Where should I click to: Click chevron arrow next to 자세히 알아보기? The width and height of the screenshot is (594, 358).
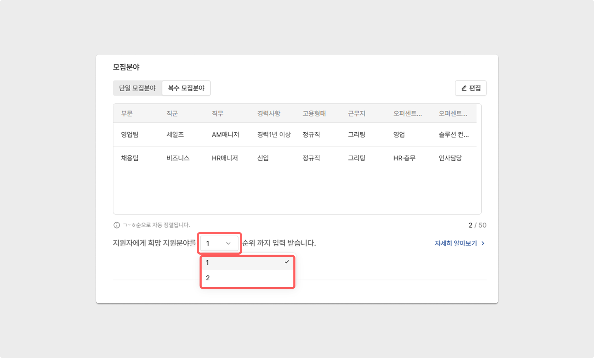pyautogui.click(x=483, y=243)
